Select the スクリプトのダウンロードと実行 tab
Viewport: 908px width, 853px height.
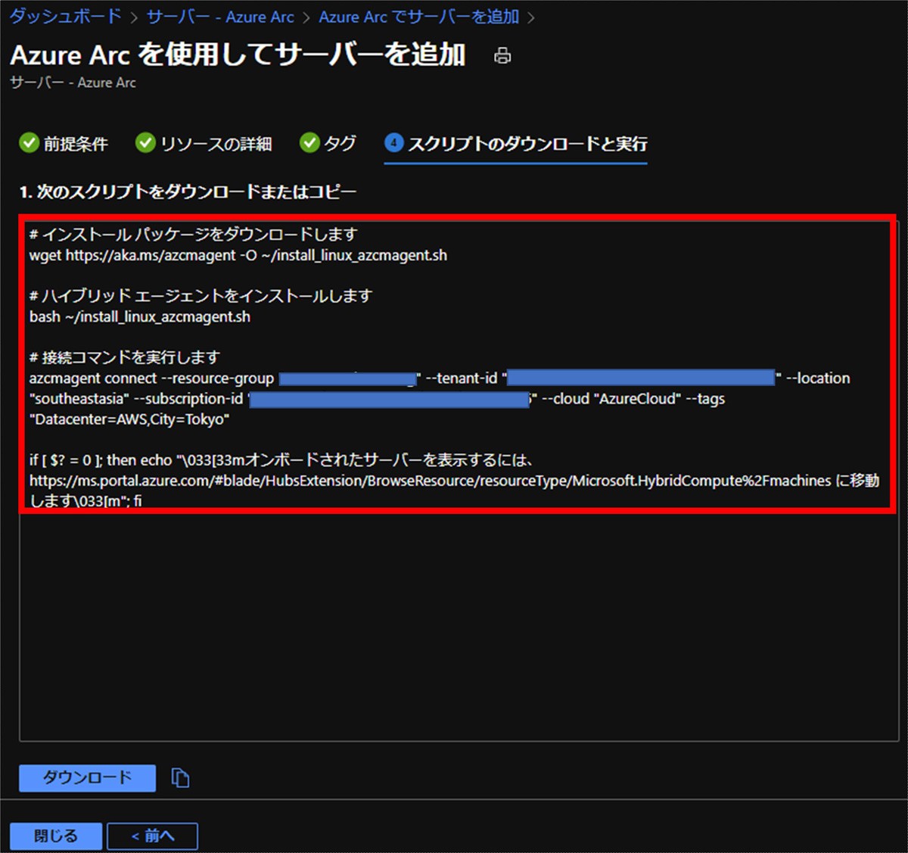click(515, 143)
